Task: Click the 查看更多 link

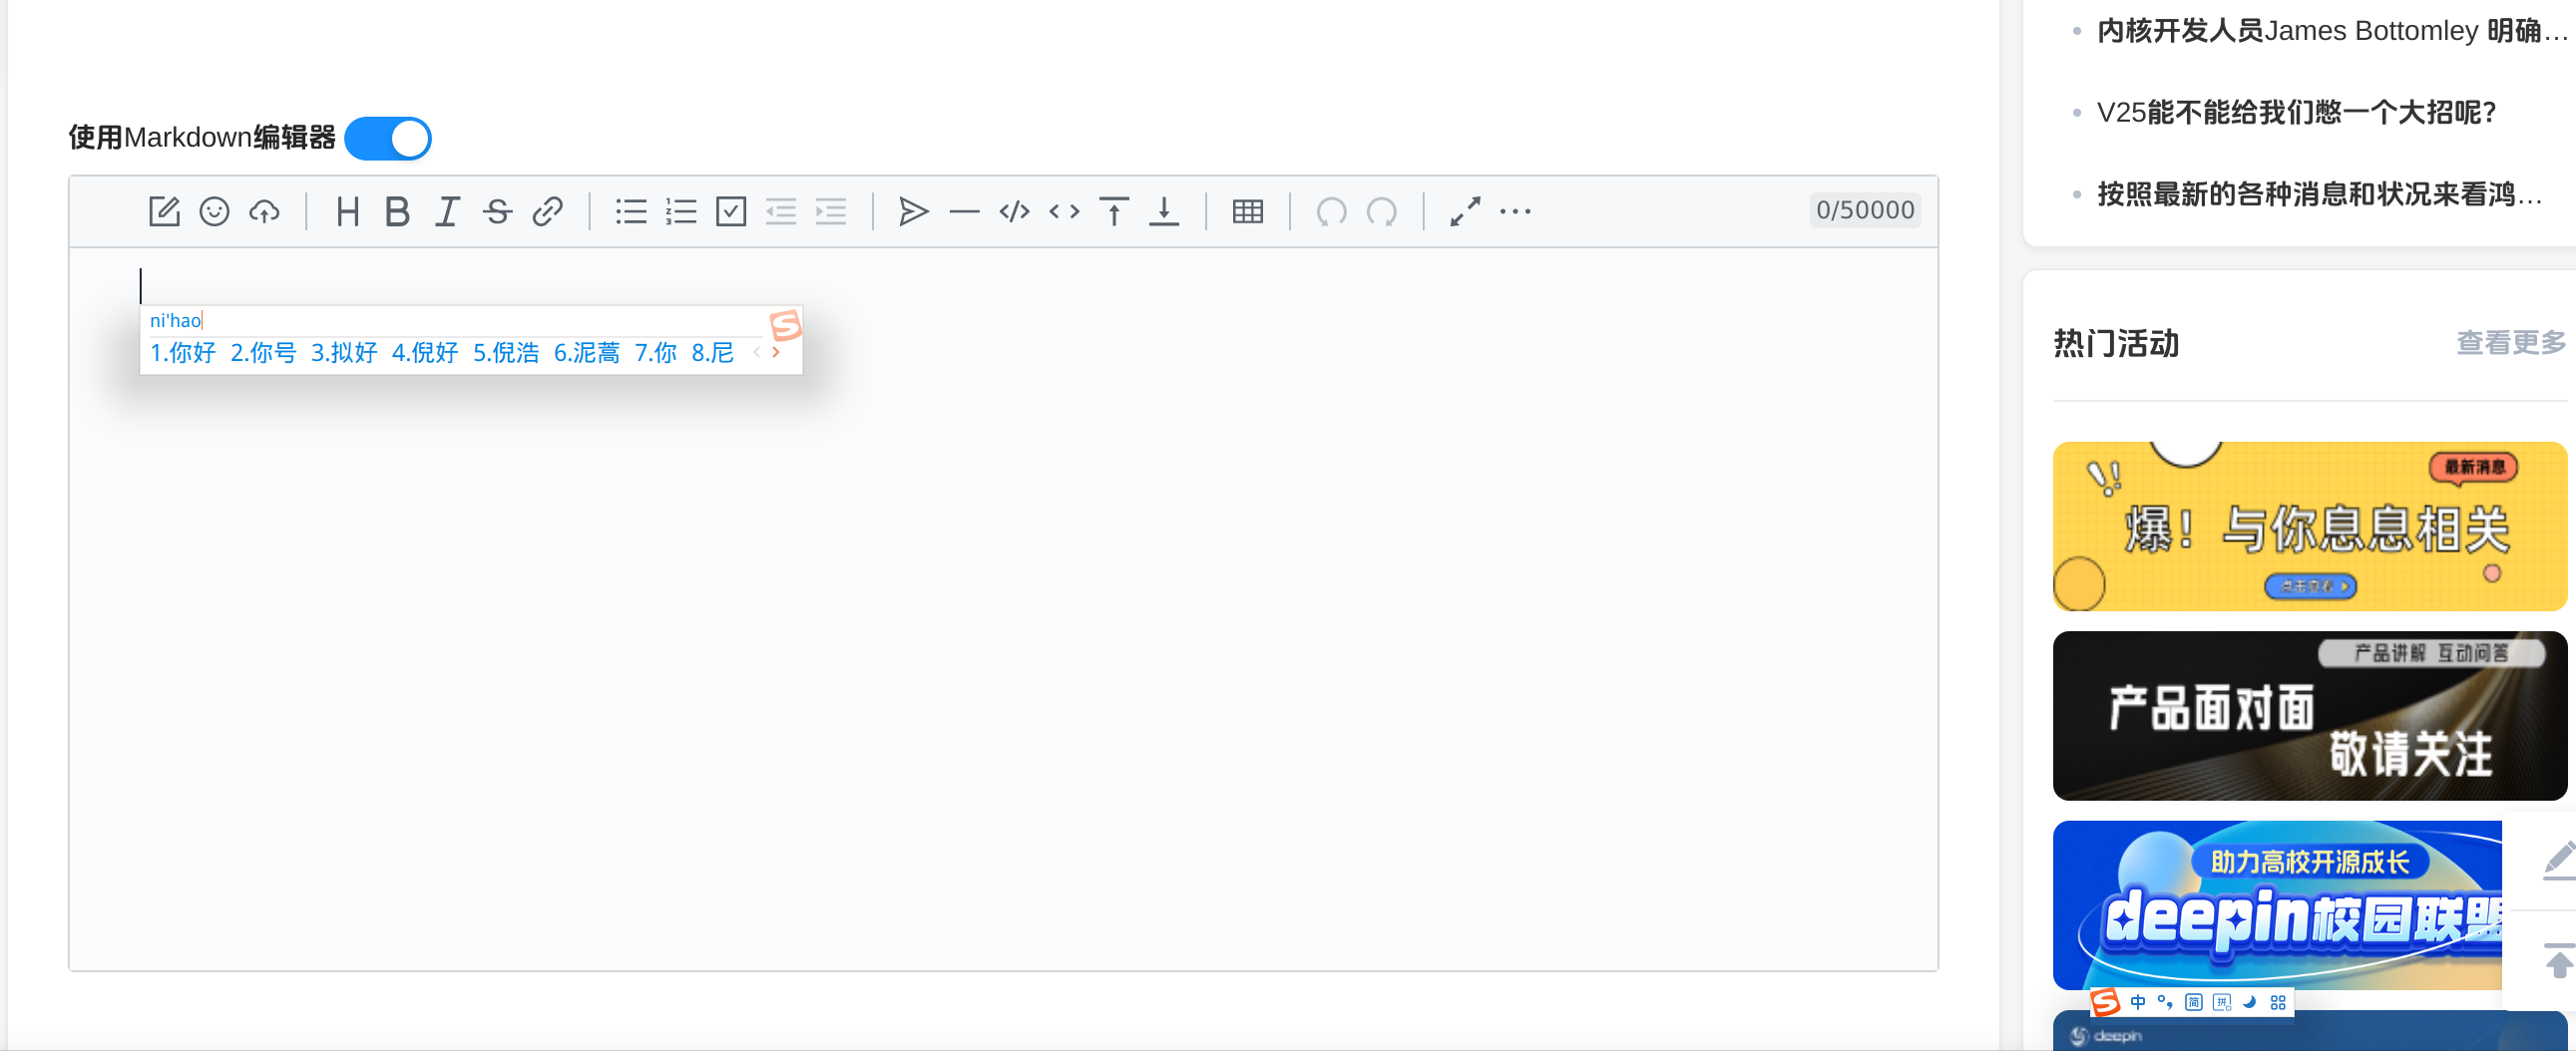Action: [2511, 343]
